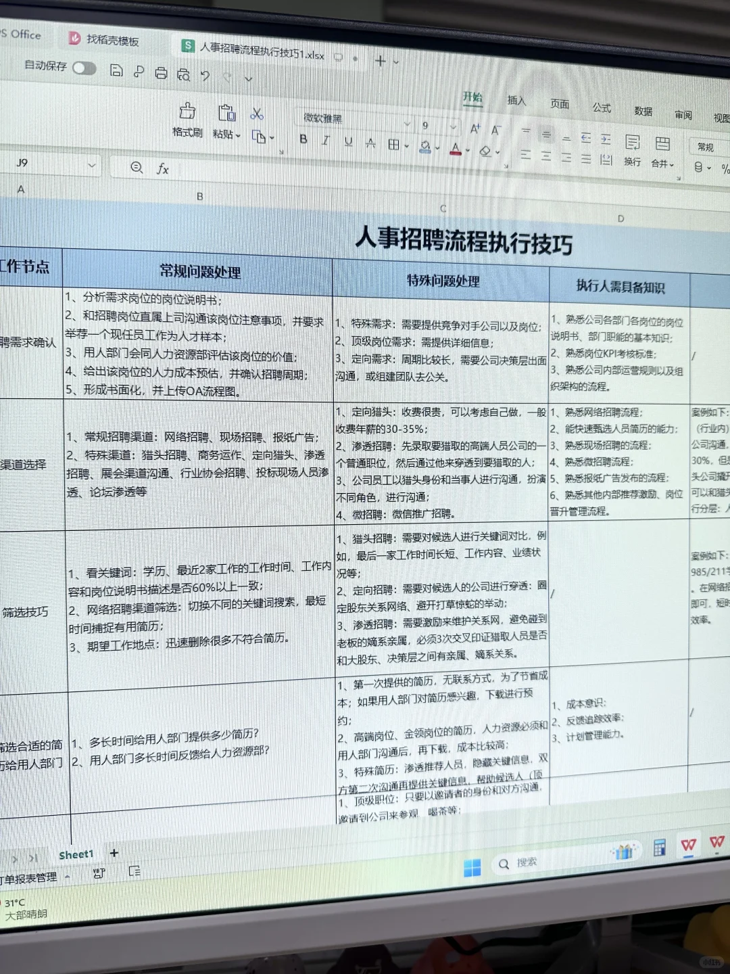Viewport: 730px width, 974px height.
Task: Open the font size 9 dropdown
Action: click(x=453, y=127)
